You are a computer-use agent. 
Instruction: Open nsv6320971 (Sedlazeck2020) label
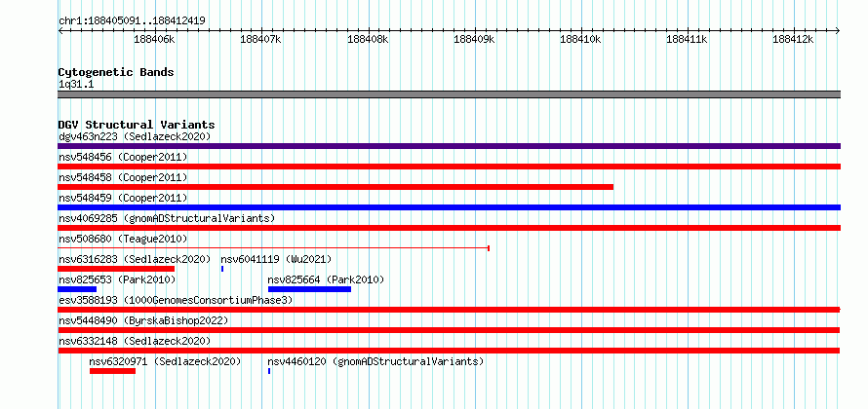(165, 361)
